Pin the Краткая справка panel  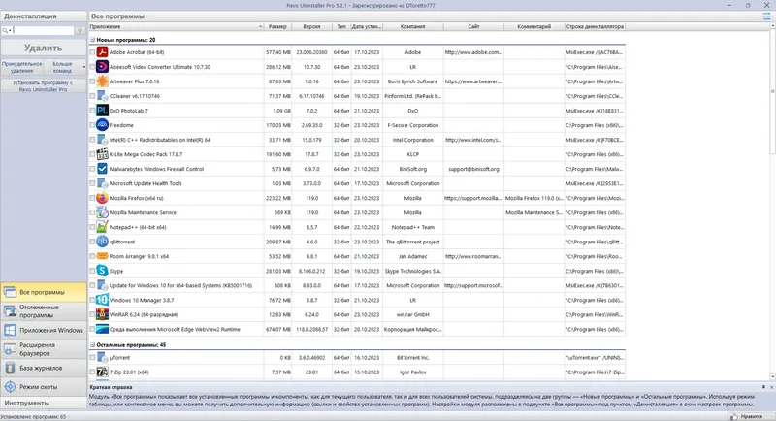click(x=763, y=387)
